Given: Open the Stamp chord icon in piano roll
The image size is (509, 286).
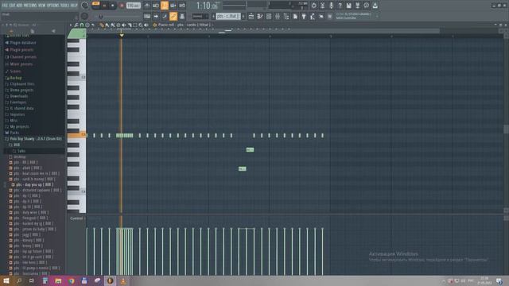Looking at the screenshot, I should [x=87, y=25].
